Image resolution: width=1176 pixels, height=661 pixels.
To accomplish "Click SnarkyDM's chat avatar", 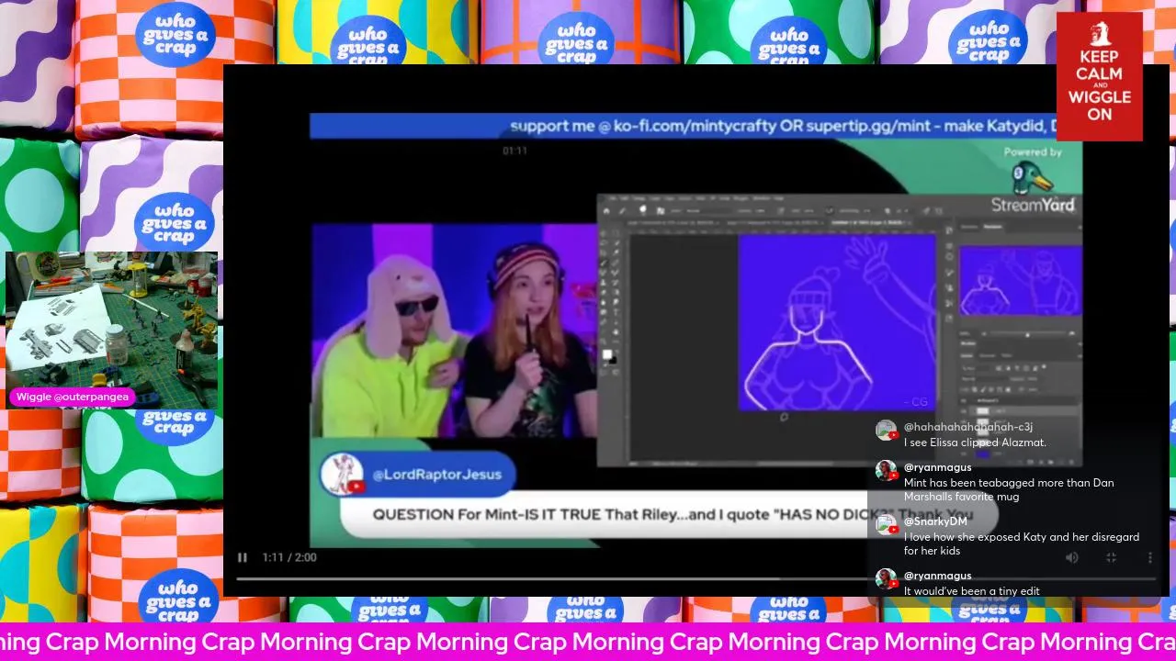I will coord(886,525).
